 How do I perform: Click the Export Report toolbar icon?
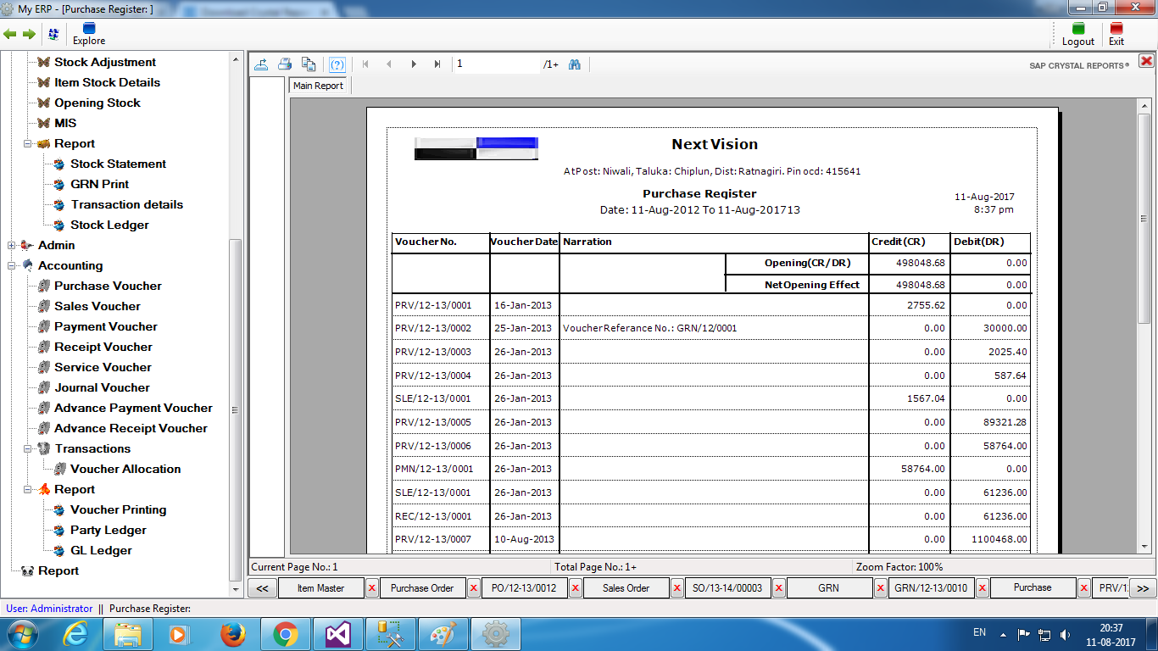pos(262,64)
